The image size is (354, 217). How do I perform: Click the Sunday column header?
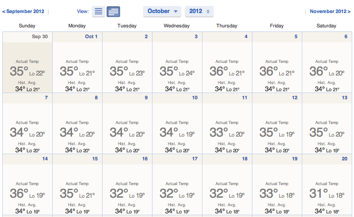pyautogui.click(x=27, y=26)
